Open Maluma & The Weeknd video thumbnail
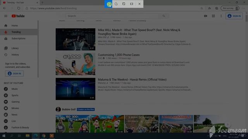Viewport: 248px width, 139px height. [x=76, y=89]
